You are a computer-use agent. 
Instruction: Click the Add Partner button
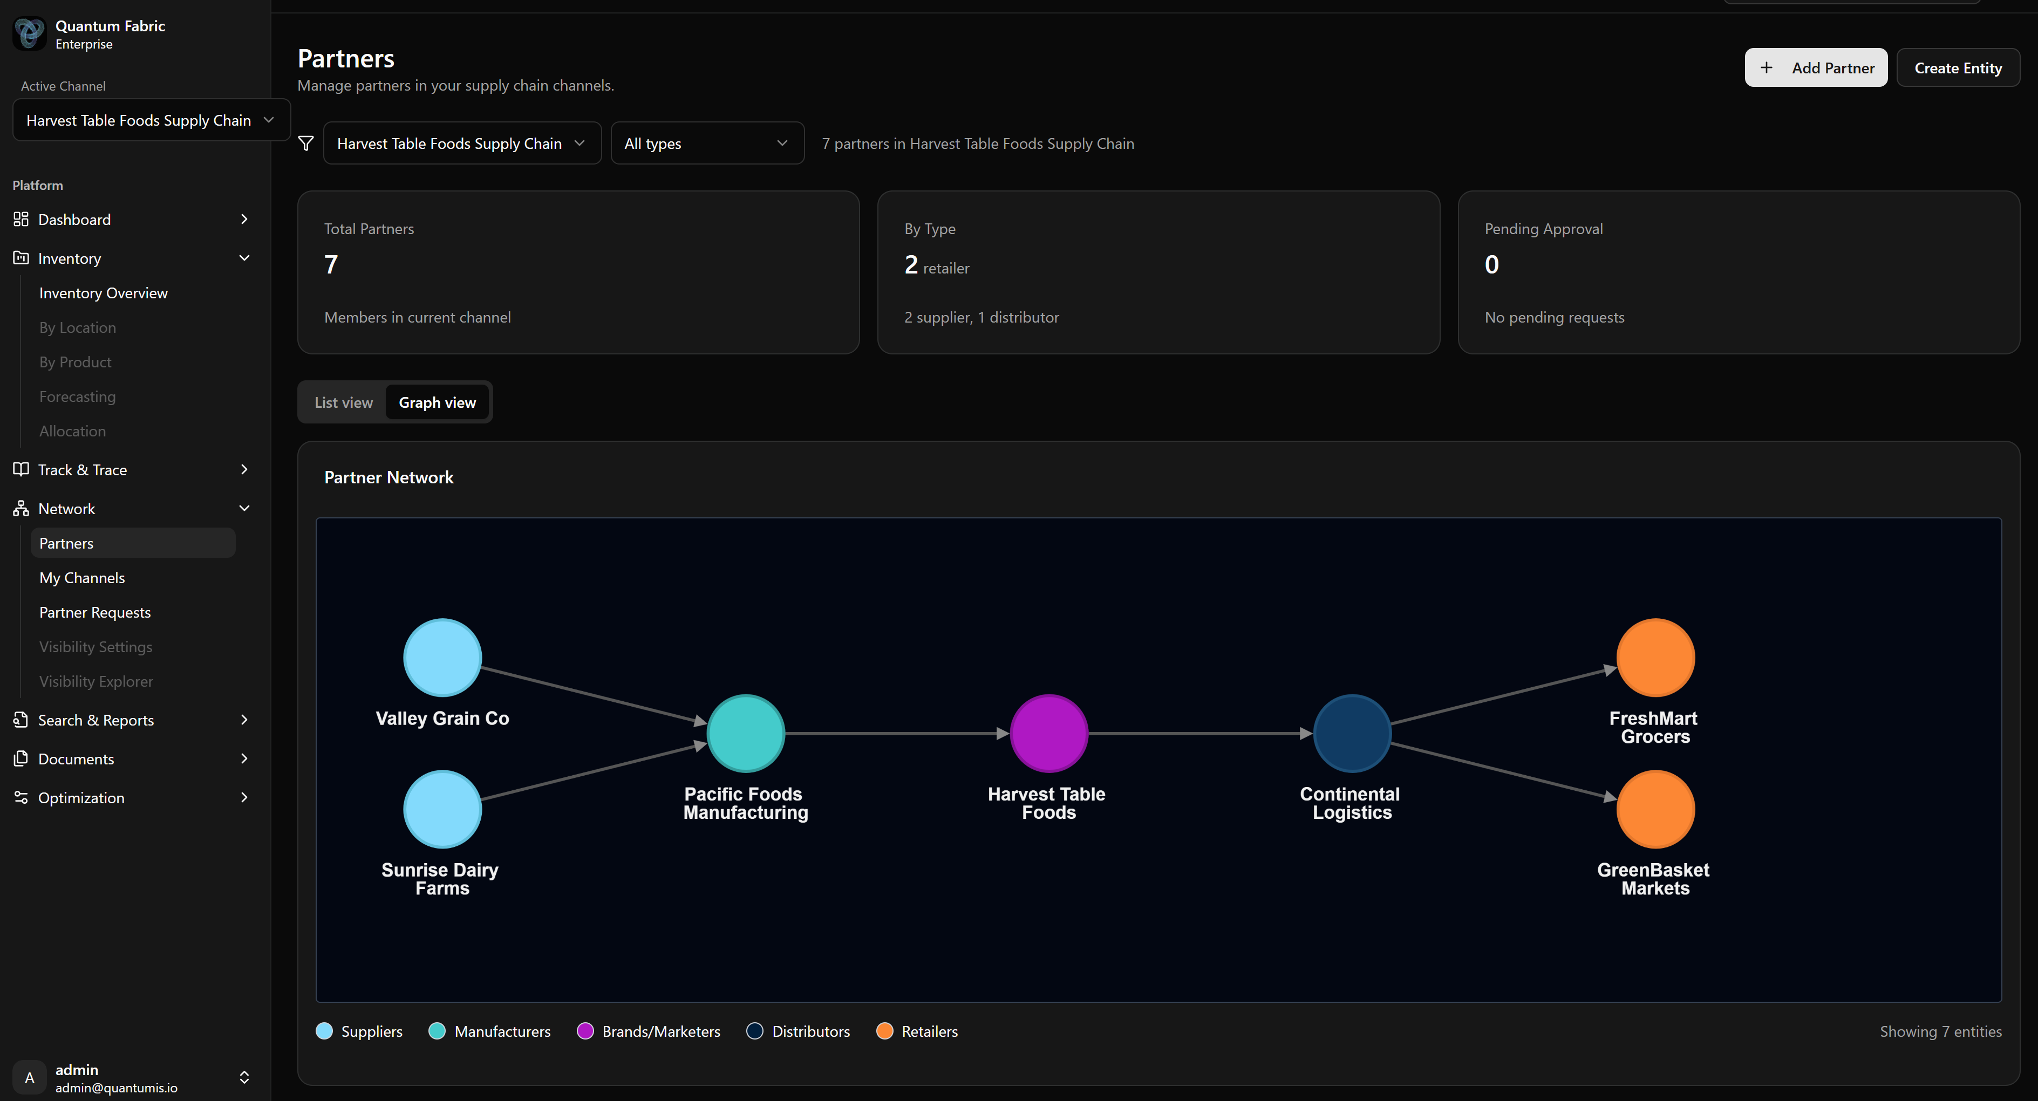point(1816,67)
